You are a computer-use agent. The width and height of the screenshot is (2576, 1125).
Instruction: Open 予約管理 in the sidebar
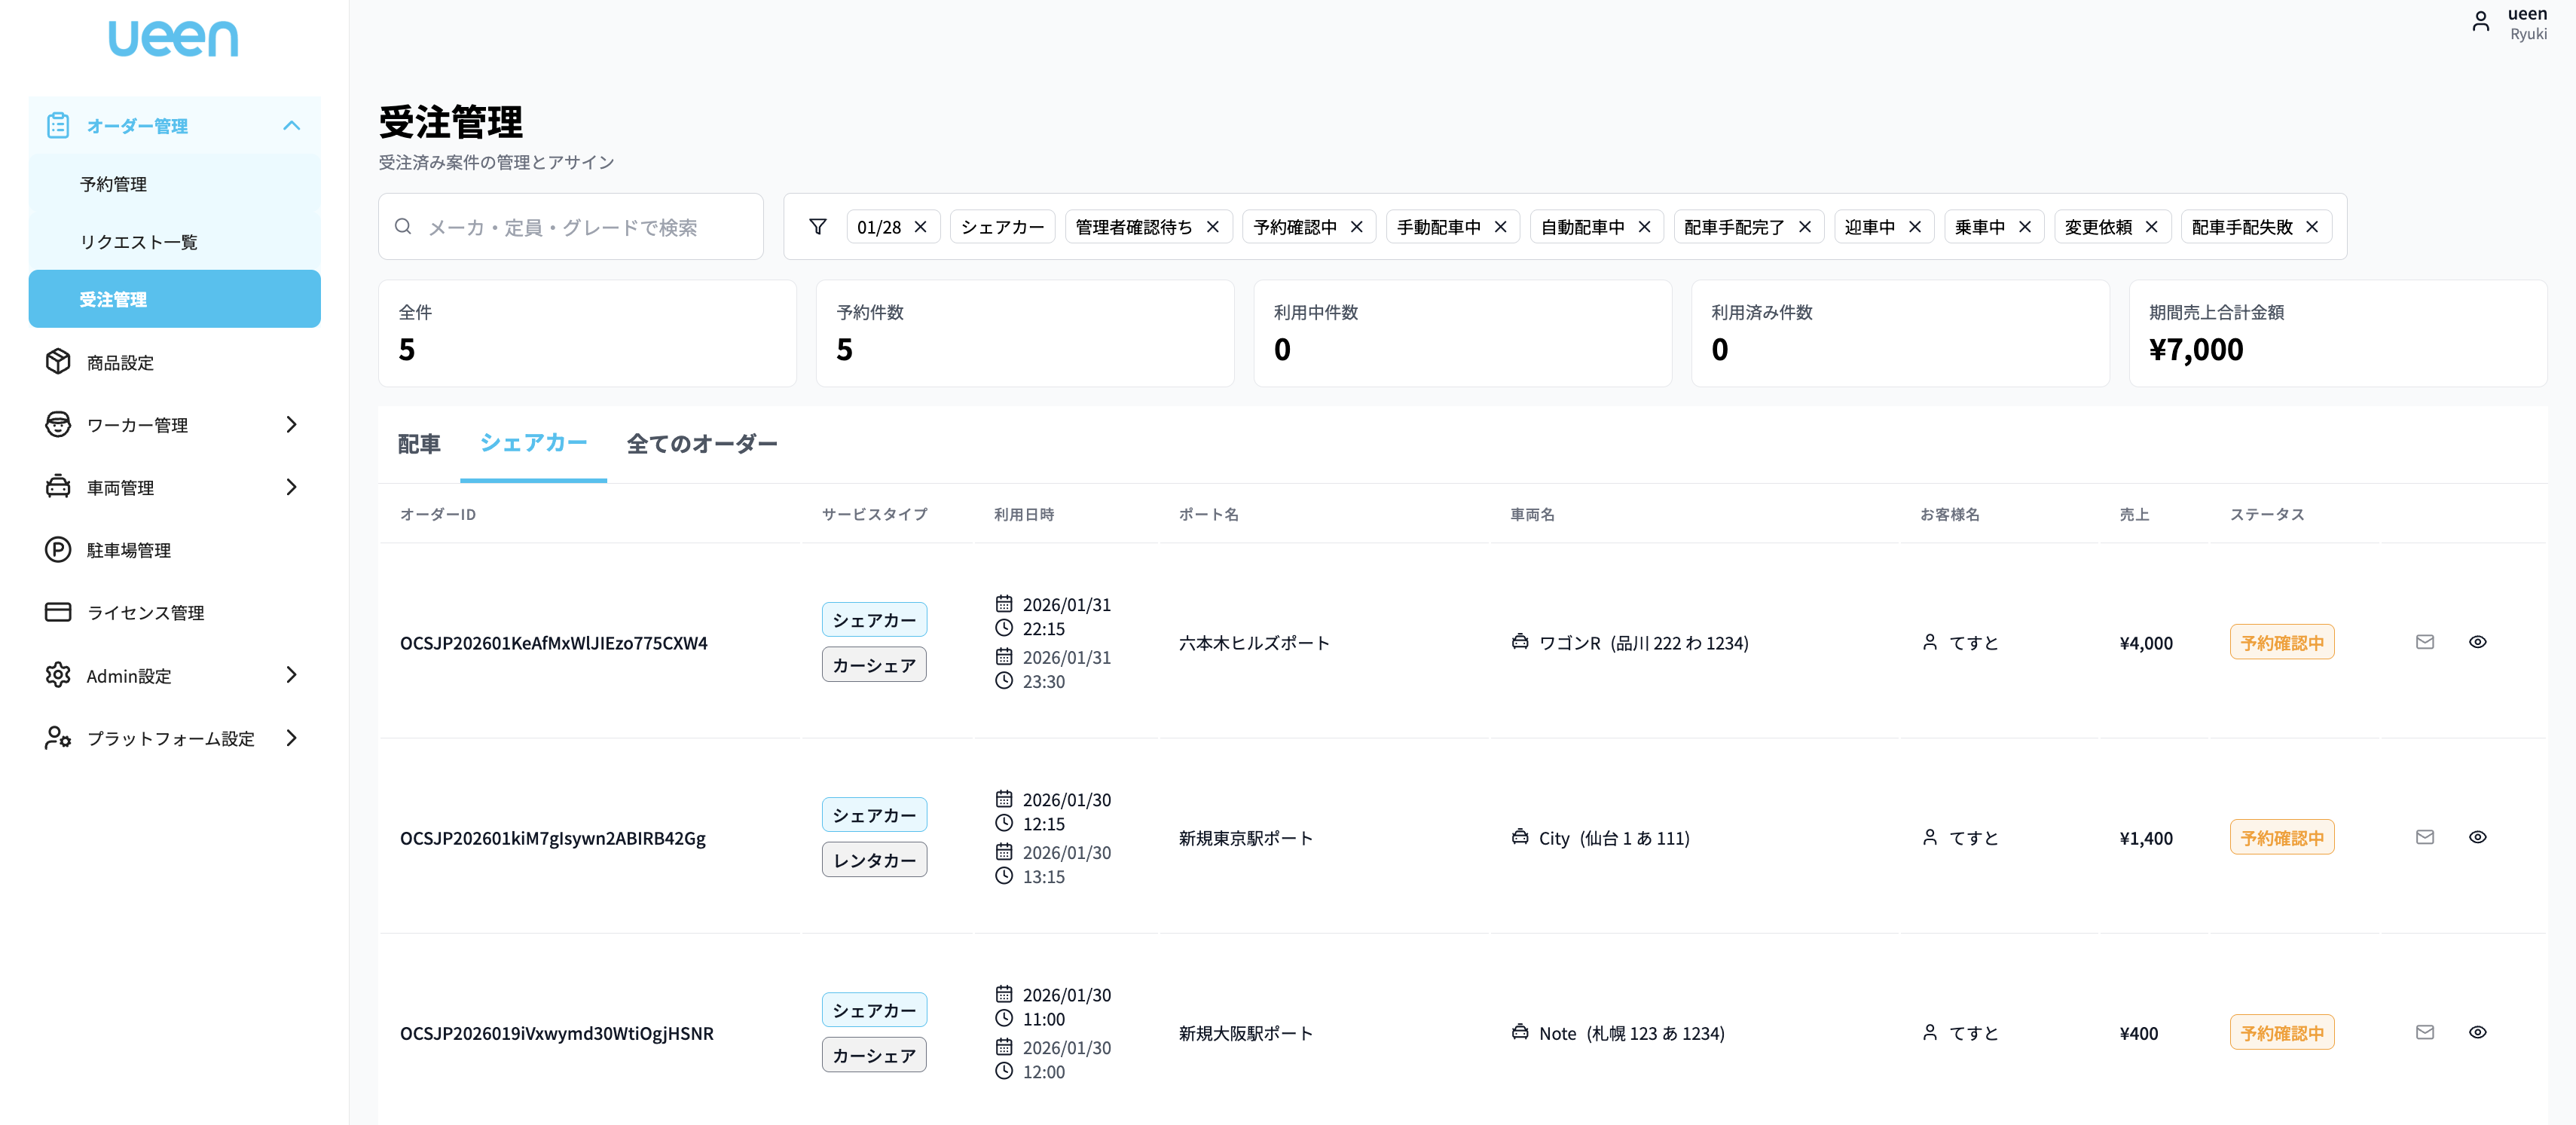point(114,184)
